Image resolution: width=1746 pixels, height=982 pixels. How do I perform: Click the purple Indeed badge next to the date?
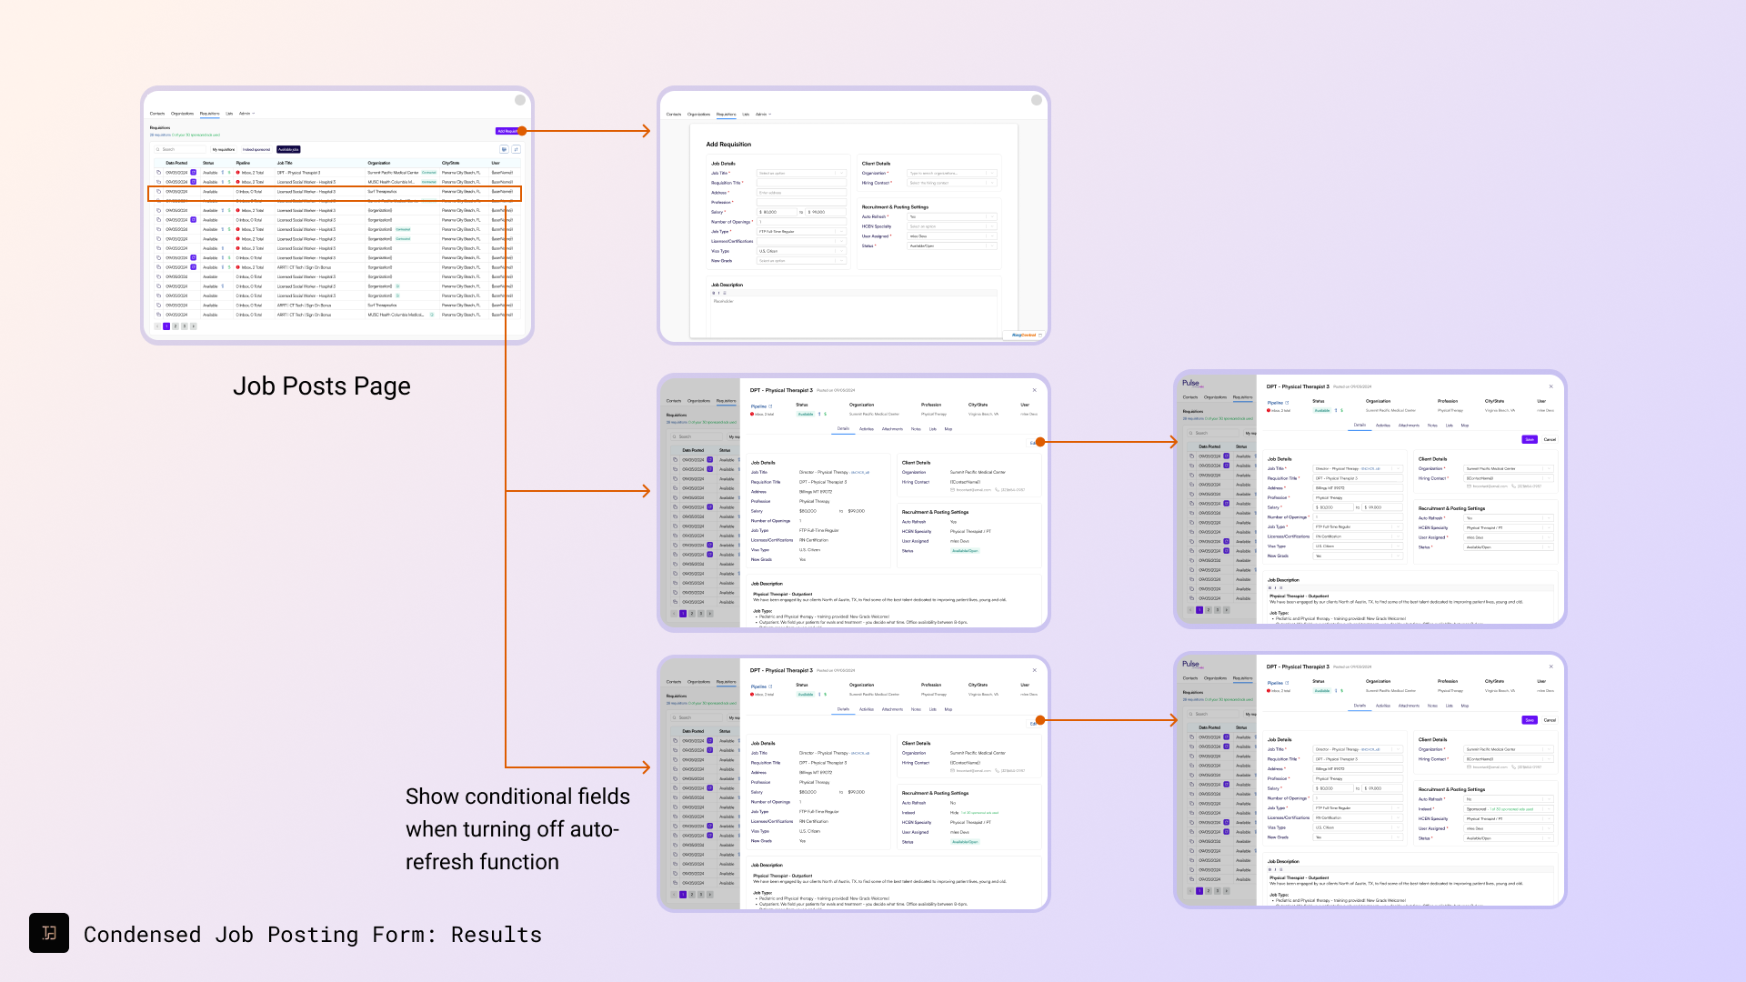click(193, 173)
